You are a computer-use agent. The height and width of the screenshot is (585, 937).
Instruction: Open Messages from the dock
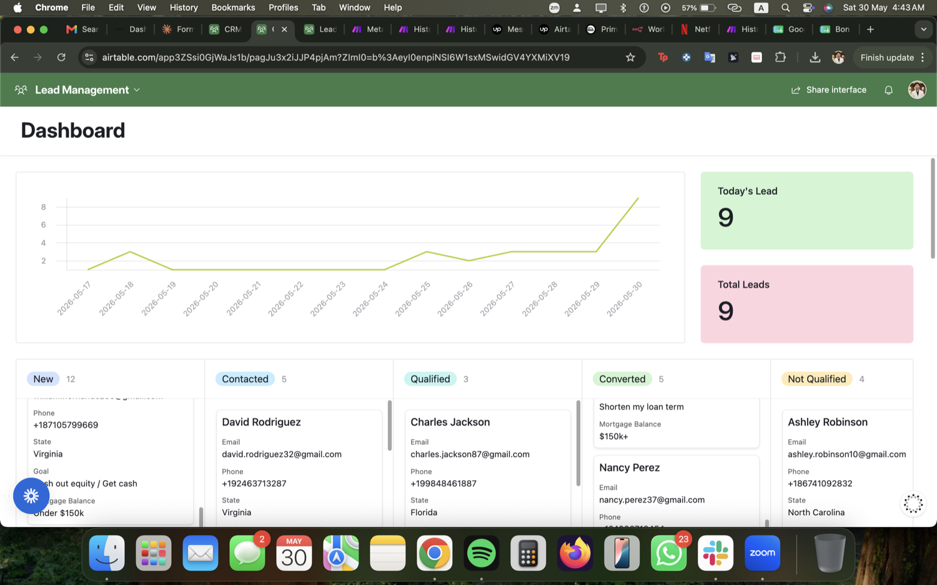(x=247, y=553)
